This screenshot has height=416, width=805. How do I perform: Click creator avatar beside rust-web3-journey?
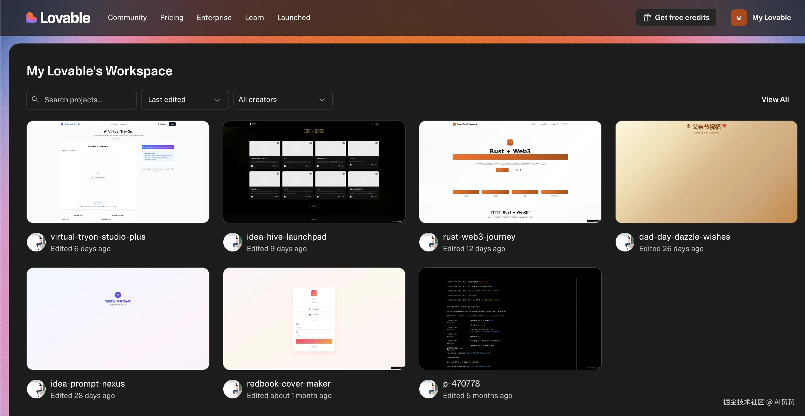coord(428,242)
